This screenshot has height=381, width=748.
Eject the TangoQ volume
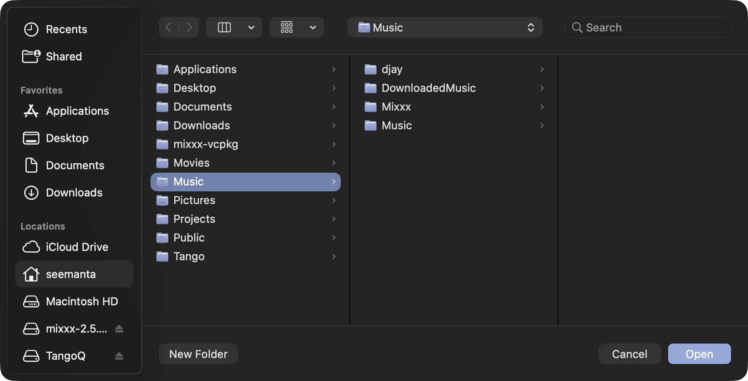[x=119, y=356]
